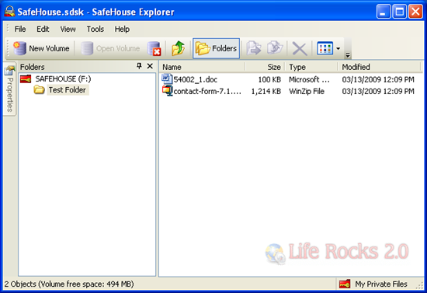
Task: Open the Tools menu
Action: (x=95, y=29)
